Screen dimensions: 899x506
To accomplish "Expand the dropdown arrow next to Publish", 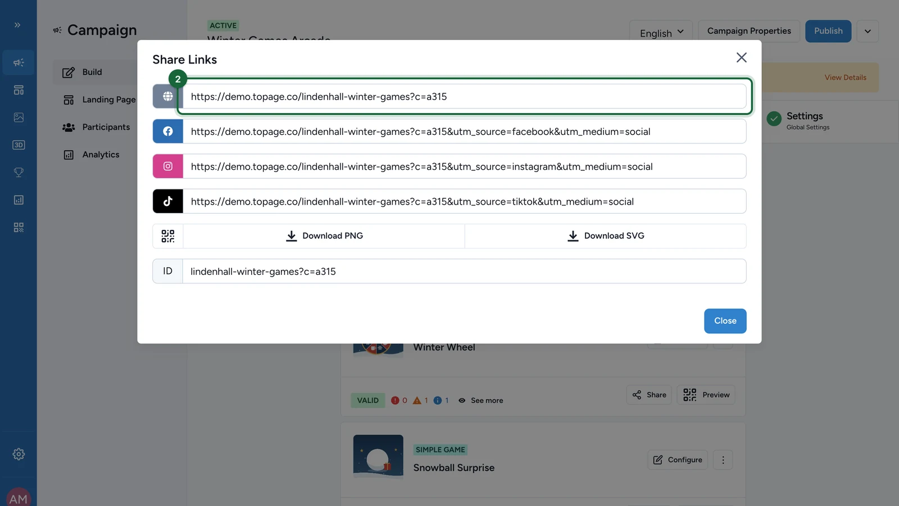I will point(868,31).
